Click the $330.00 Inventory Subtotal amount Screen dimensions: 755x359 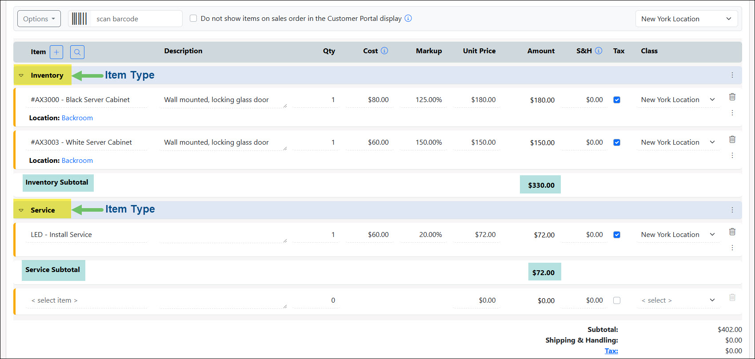click(x=541, y=185)
